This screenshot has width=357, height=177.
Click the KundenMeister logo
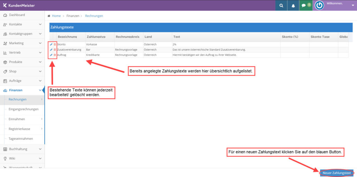click(19, 5)
